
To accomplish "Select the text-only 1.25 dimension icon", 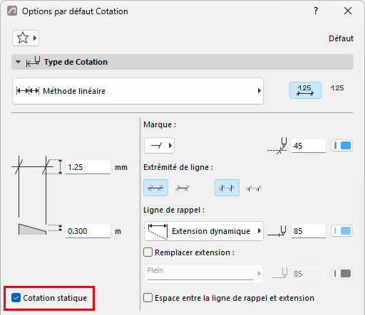I will (337, 88).
